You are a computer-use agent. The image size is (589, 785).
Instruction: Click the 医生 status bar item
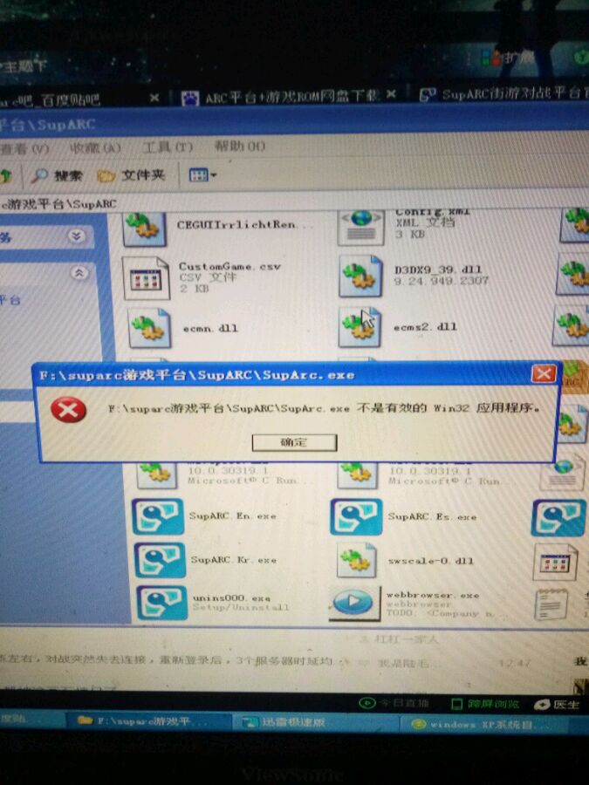point(557,705)
